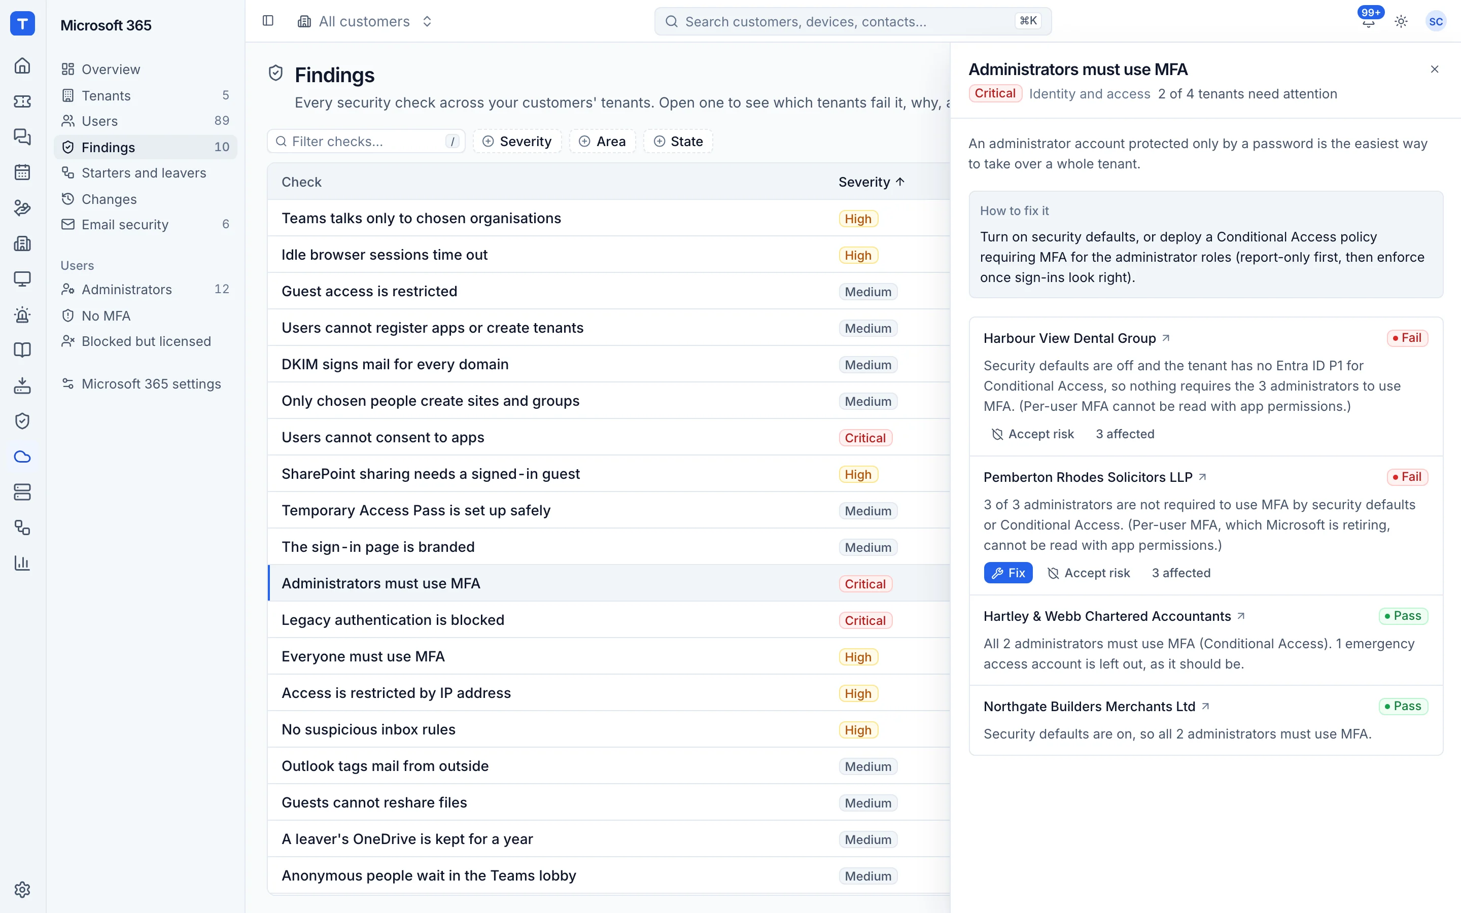Open the Area filter dropdown
1461x913 pixels.
(x=602, y=142)
